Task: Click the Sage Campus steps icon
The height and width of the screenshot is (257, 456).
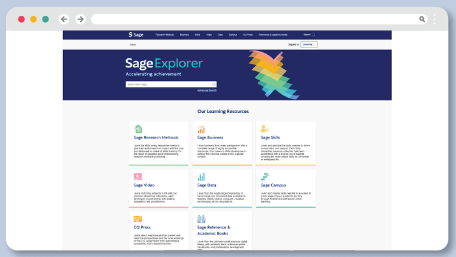Action: pos(264,176)
